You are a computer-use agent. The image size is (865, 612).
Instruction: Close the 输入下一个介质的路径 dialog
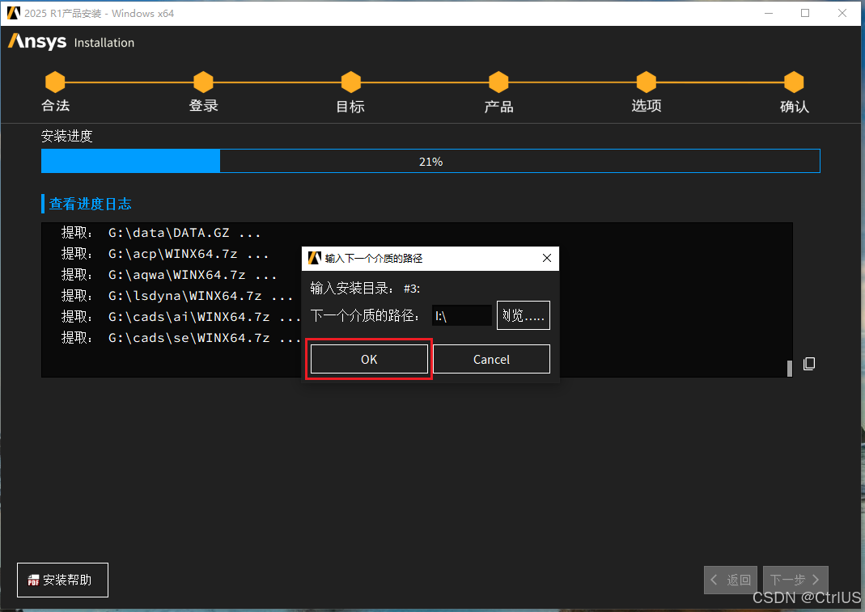click(547, 258)
